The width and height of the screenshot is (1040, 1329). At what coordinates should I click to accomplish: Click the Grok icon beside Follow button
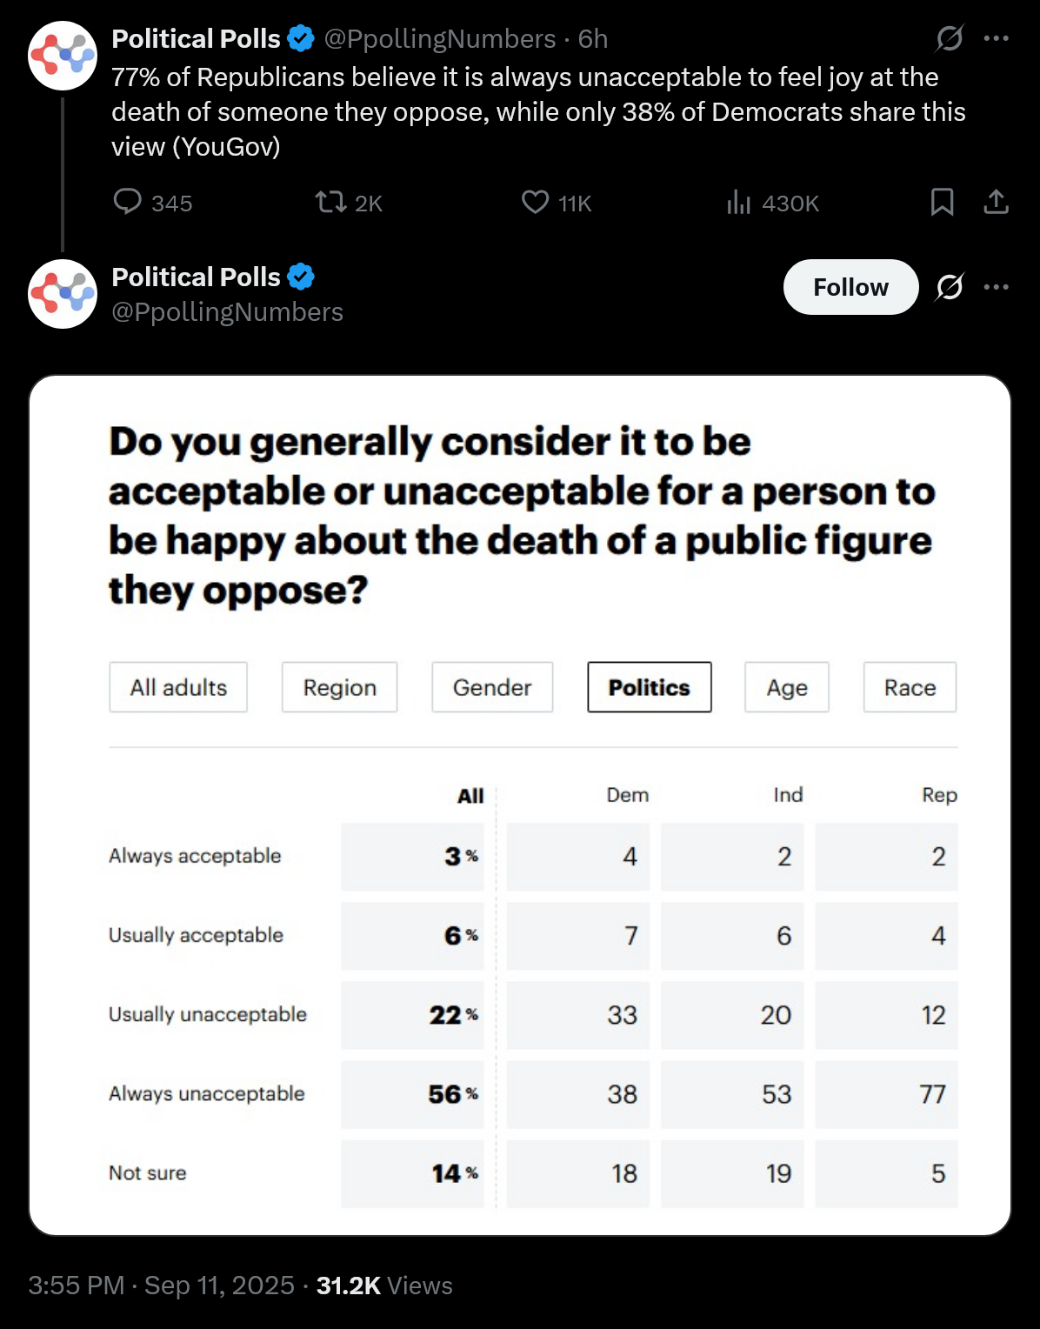(x=950, y=286)
